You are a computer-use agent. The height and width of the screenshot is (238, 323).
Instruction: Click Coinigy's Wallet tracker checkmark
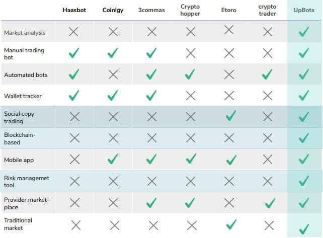pyautogui.click(x=113, y=95)
